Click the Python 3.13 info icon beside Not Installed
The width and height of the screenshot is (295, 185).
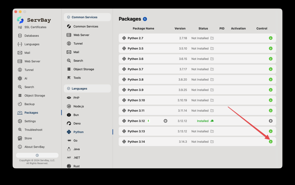pos(212,131)
